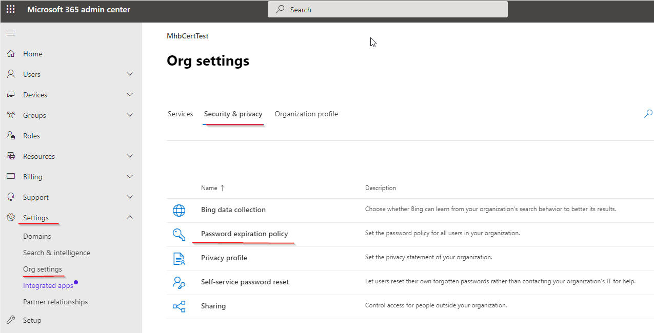Open Integrated apps in Settings menu
Image resolution: width=654 pixels, height=333 pixels.
[x=48, y=286]
